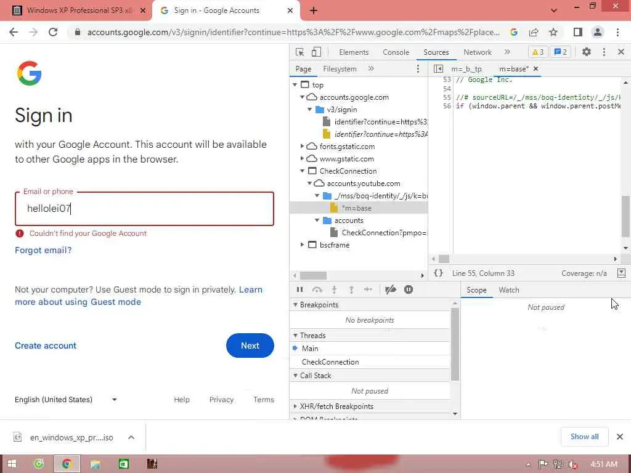
Task: Open DevTools three-dot customize menu
Action: pos(604,52)
